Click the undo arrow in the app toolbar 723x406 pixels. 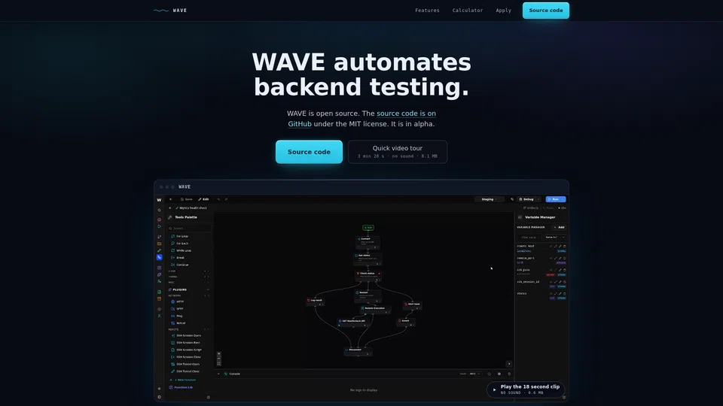tap(218, 199)
